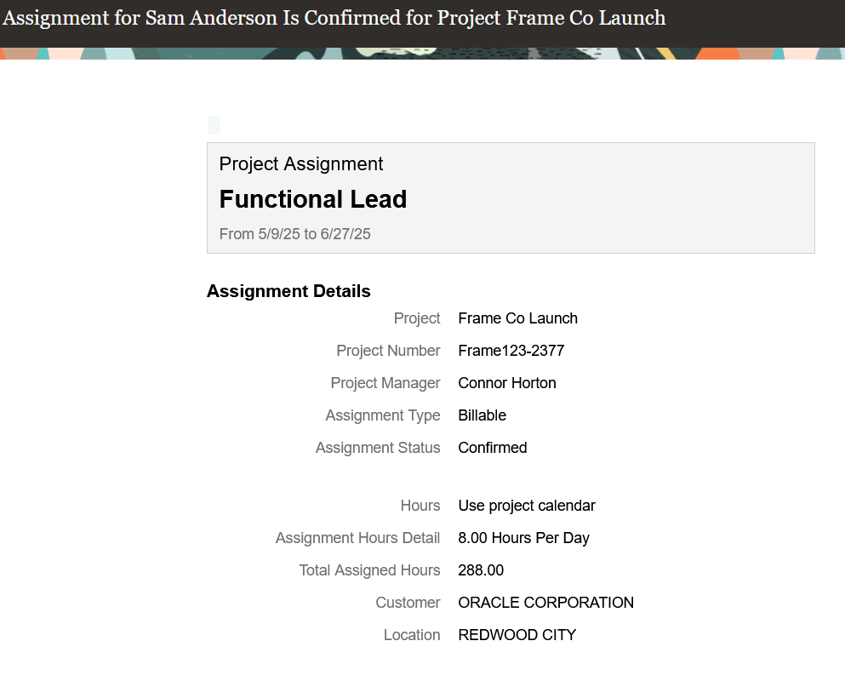Click project number Frame123-2377
845x681 pixels.
(x=511, y=351)
